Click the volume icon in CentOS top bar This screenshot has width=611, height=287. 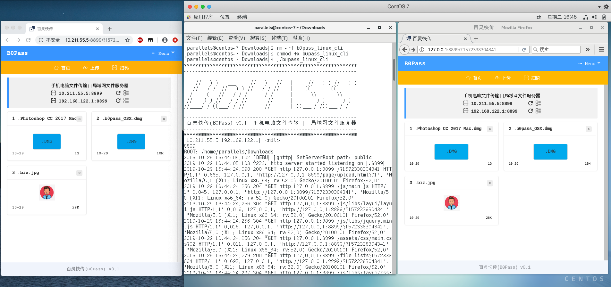click(595, 17)
